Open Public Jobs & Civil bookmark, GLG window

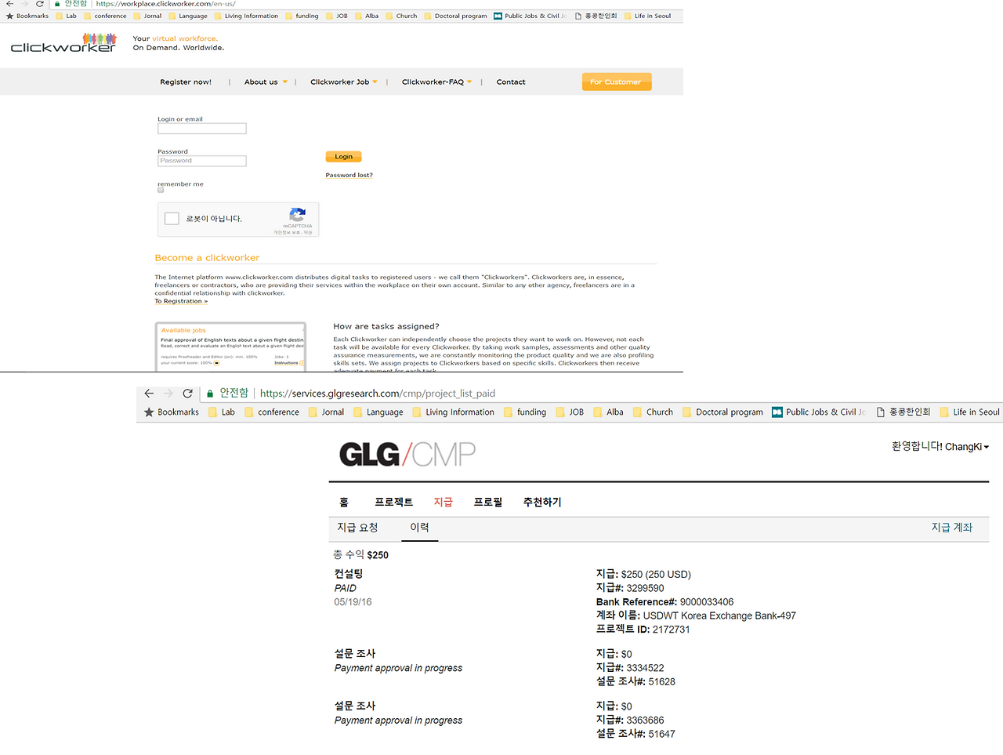[819, 412]
